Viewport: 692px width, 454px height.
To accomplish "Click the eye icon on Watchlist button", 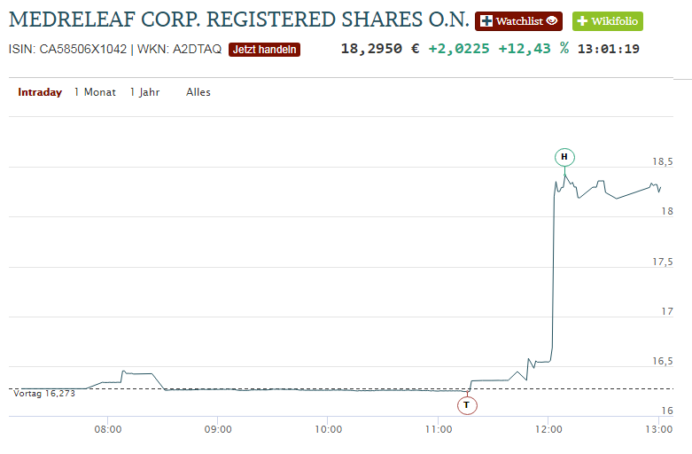I will click(552, 20).
